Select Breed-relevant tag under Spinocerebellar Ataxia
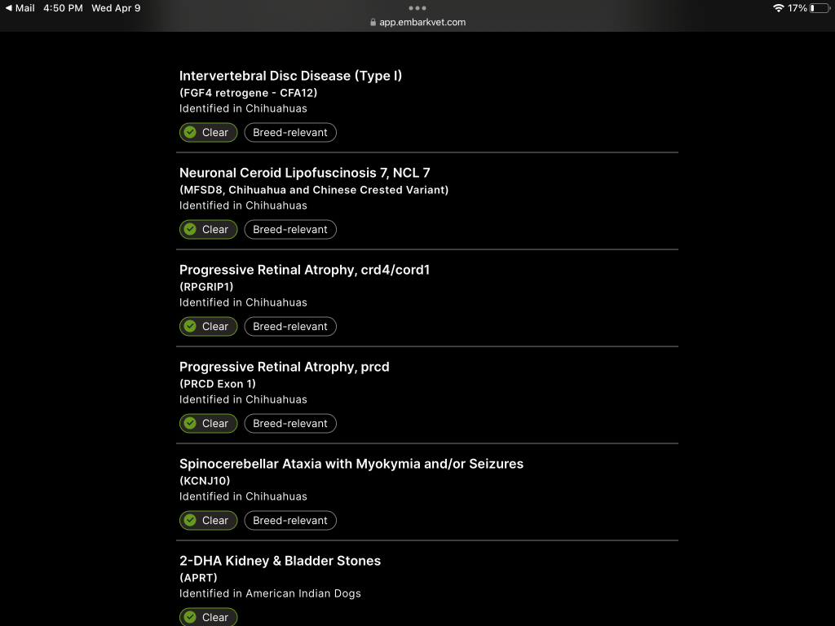835x626 pixels. pos(290,520)
